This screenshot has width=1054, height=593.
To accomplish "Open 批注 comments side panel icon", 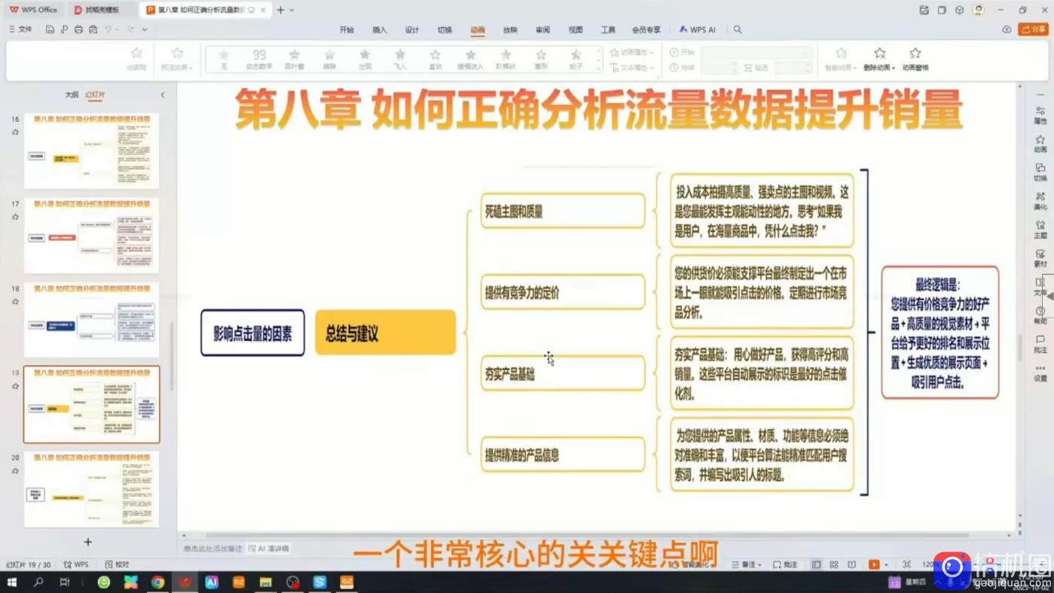I will (1040, 343).
